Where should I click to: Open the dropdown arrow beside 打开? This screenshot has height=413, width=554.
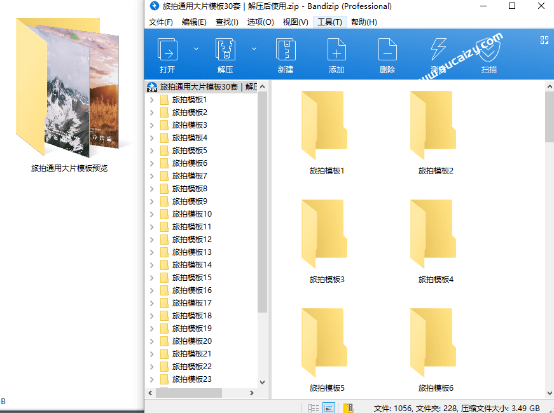(196, 48)
